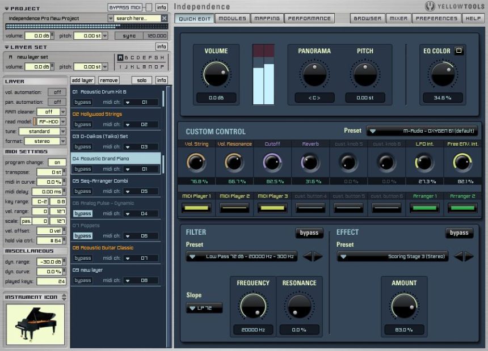This screenshot has width=488, height=351.
Task: Open the Mixer tab
Action: (399, 18)
